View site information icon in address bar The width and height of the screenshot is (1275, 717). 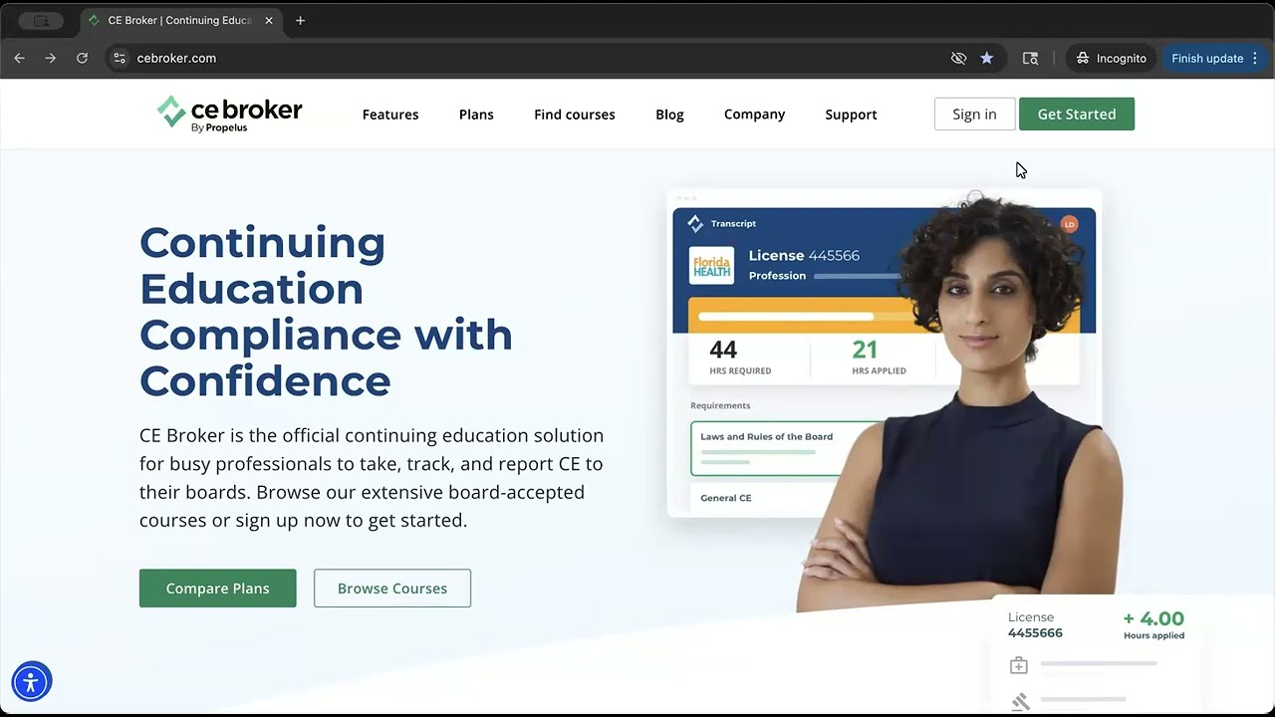(120, 58)
